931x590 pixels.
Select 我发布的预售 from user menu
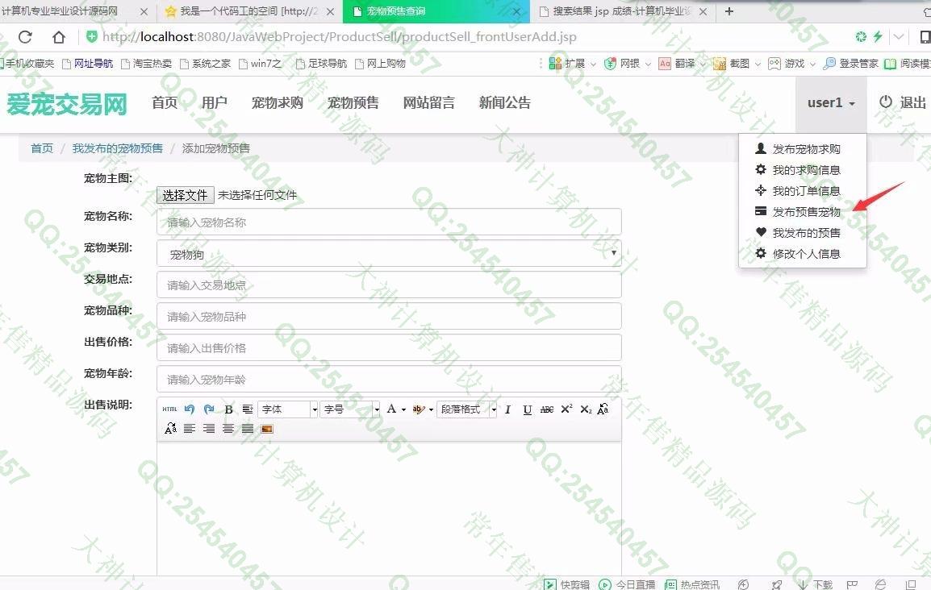coord(802,233)
